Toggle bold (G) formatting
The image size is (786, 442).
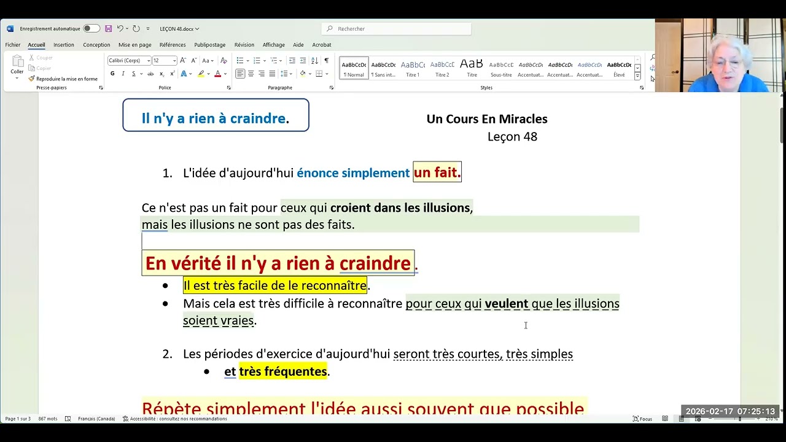tap(112, 74)
